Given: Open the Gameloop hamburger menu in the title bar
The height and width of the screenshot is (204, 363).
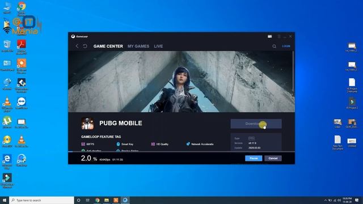Looking at the screenshot, I should 279,36.
